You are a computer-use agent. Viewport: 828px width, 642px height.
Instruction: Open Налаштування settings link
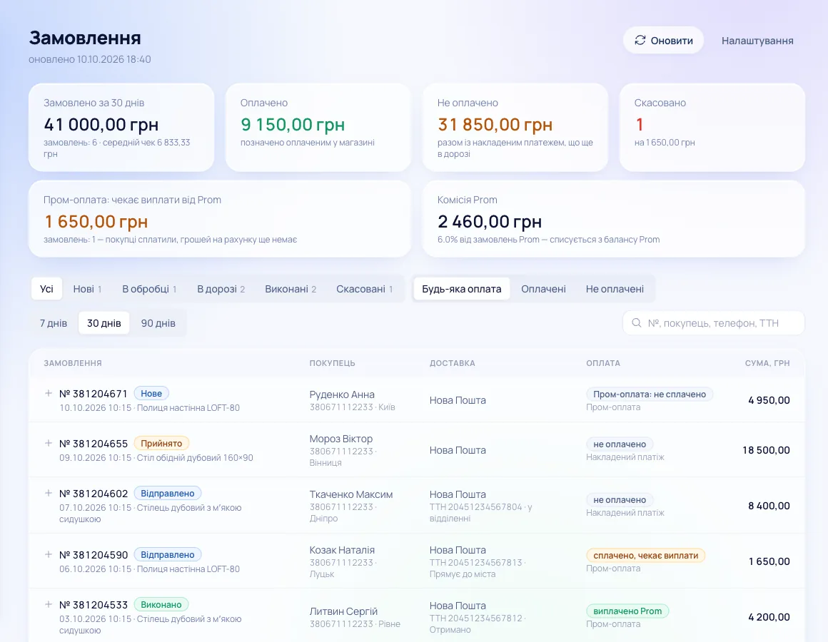click(x=757, y=41)
